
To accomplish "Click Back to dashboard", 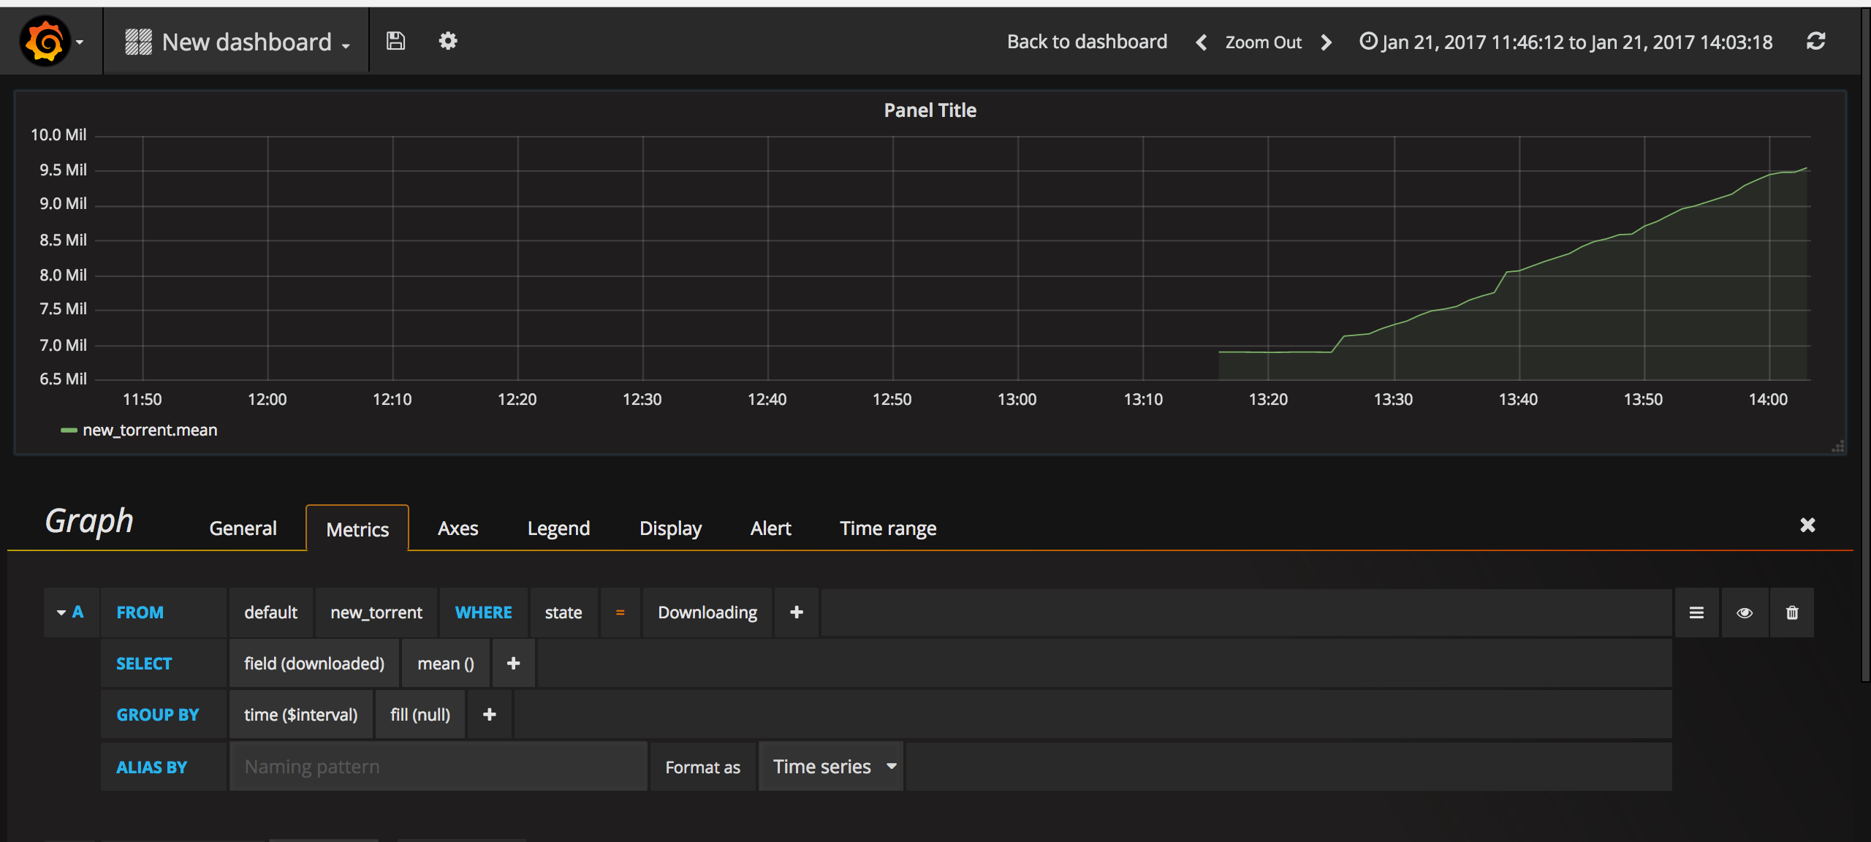I will tap(1087, 41).
